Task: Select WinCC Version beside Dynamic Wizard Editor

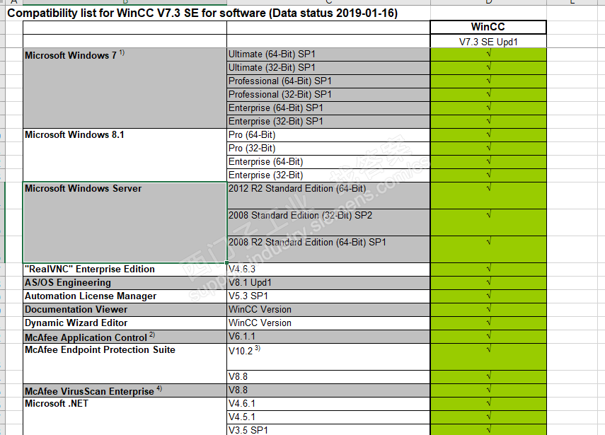Action: [x=328, y=323]
